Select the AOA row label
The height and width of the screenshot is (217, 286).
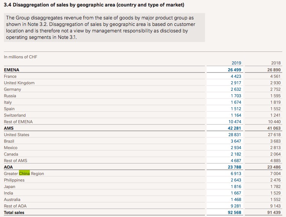[8, 167]
